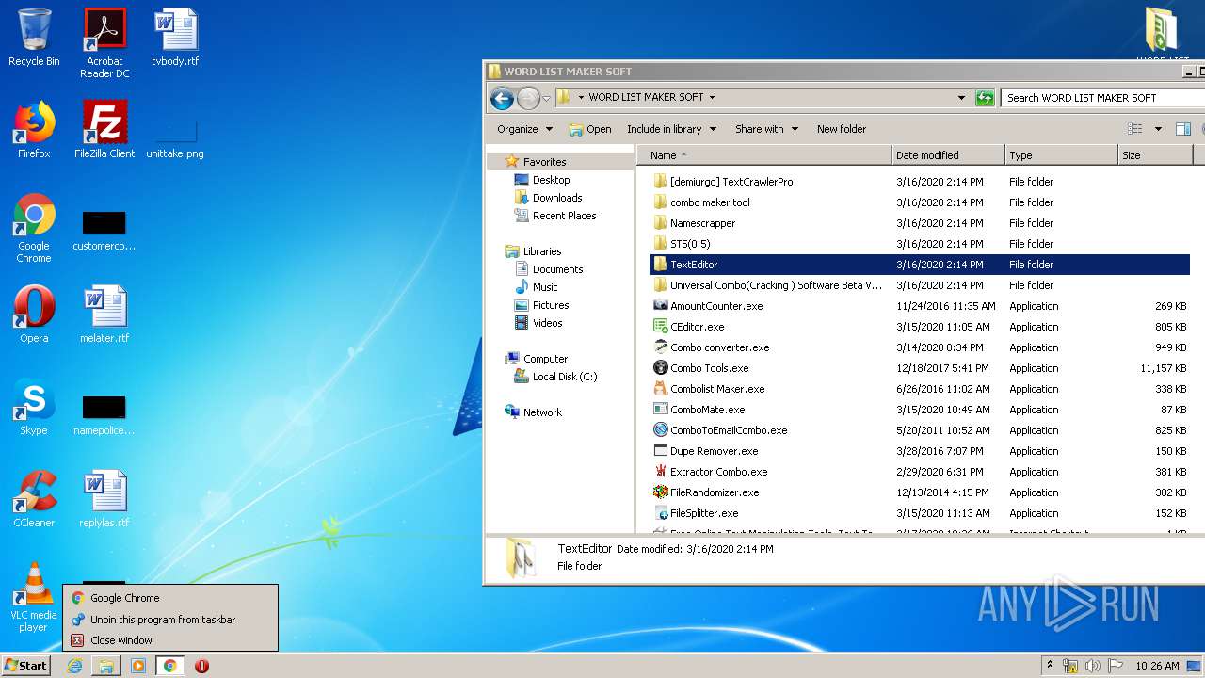
Task: Open the Google Chrome desktop shortcut
Action: point(34,228)
